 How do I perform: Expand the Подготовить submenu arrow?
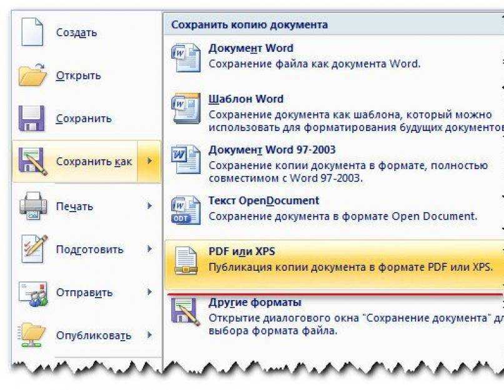point(149,248)
